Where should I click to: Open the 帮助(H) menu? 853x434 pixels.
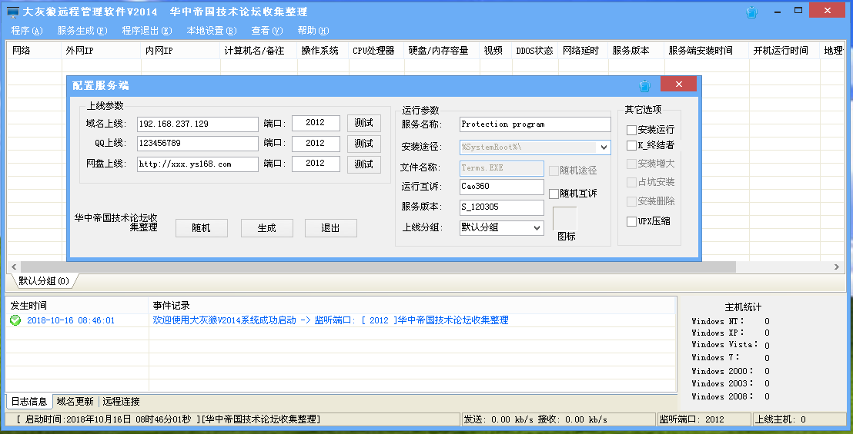313,31
